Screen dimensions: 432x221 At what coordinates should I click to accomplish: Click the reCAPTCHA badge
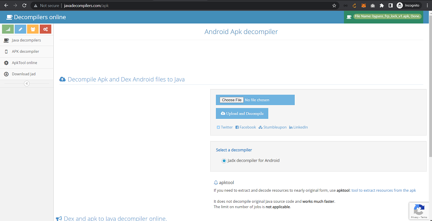(420, 211)
